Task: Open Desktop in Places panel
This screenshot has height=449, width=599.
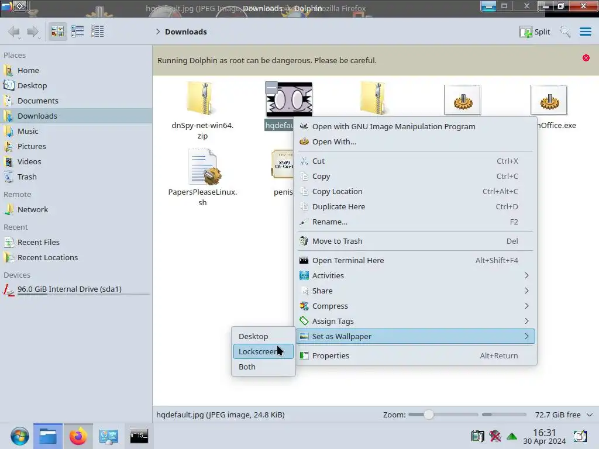Action: (76, 85)
